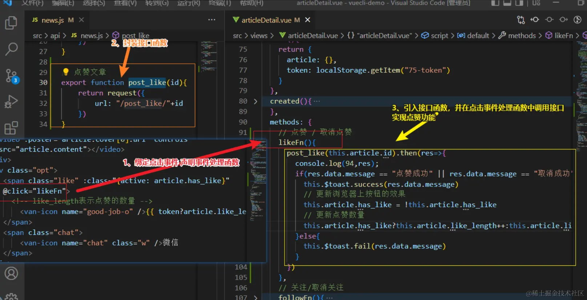Click the post_like function name on line 30

[147, 83]
